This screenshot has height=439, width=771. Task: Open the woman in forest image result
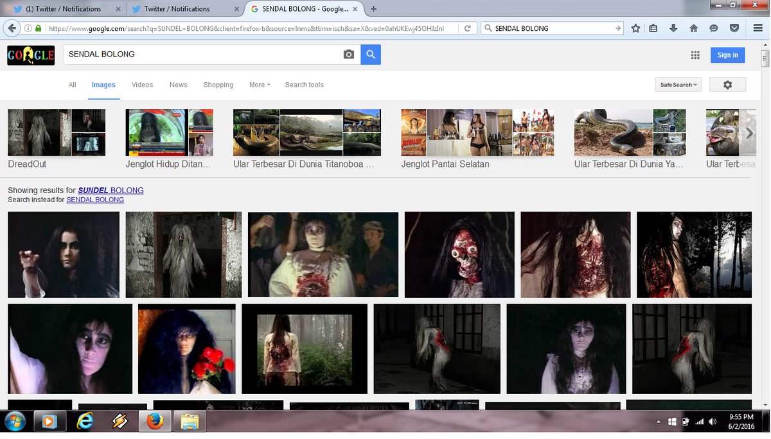[x=305, y=349]
